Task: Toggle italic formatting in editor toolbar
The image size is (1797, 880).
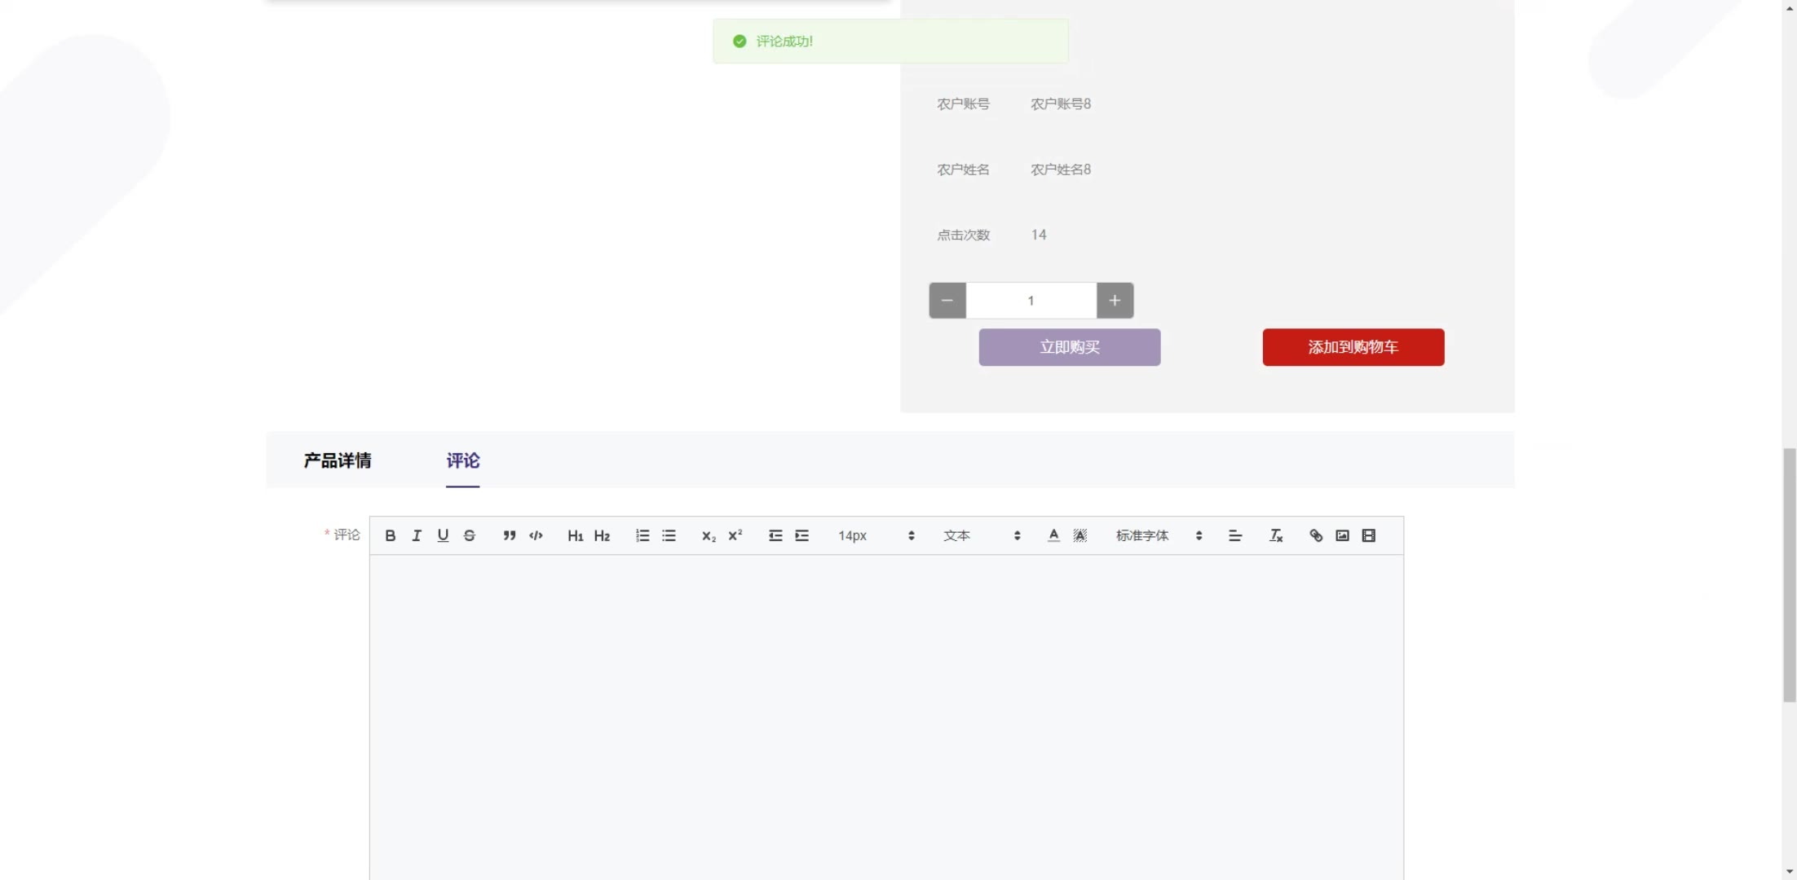Action: click(x=417, y=535)
